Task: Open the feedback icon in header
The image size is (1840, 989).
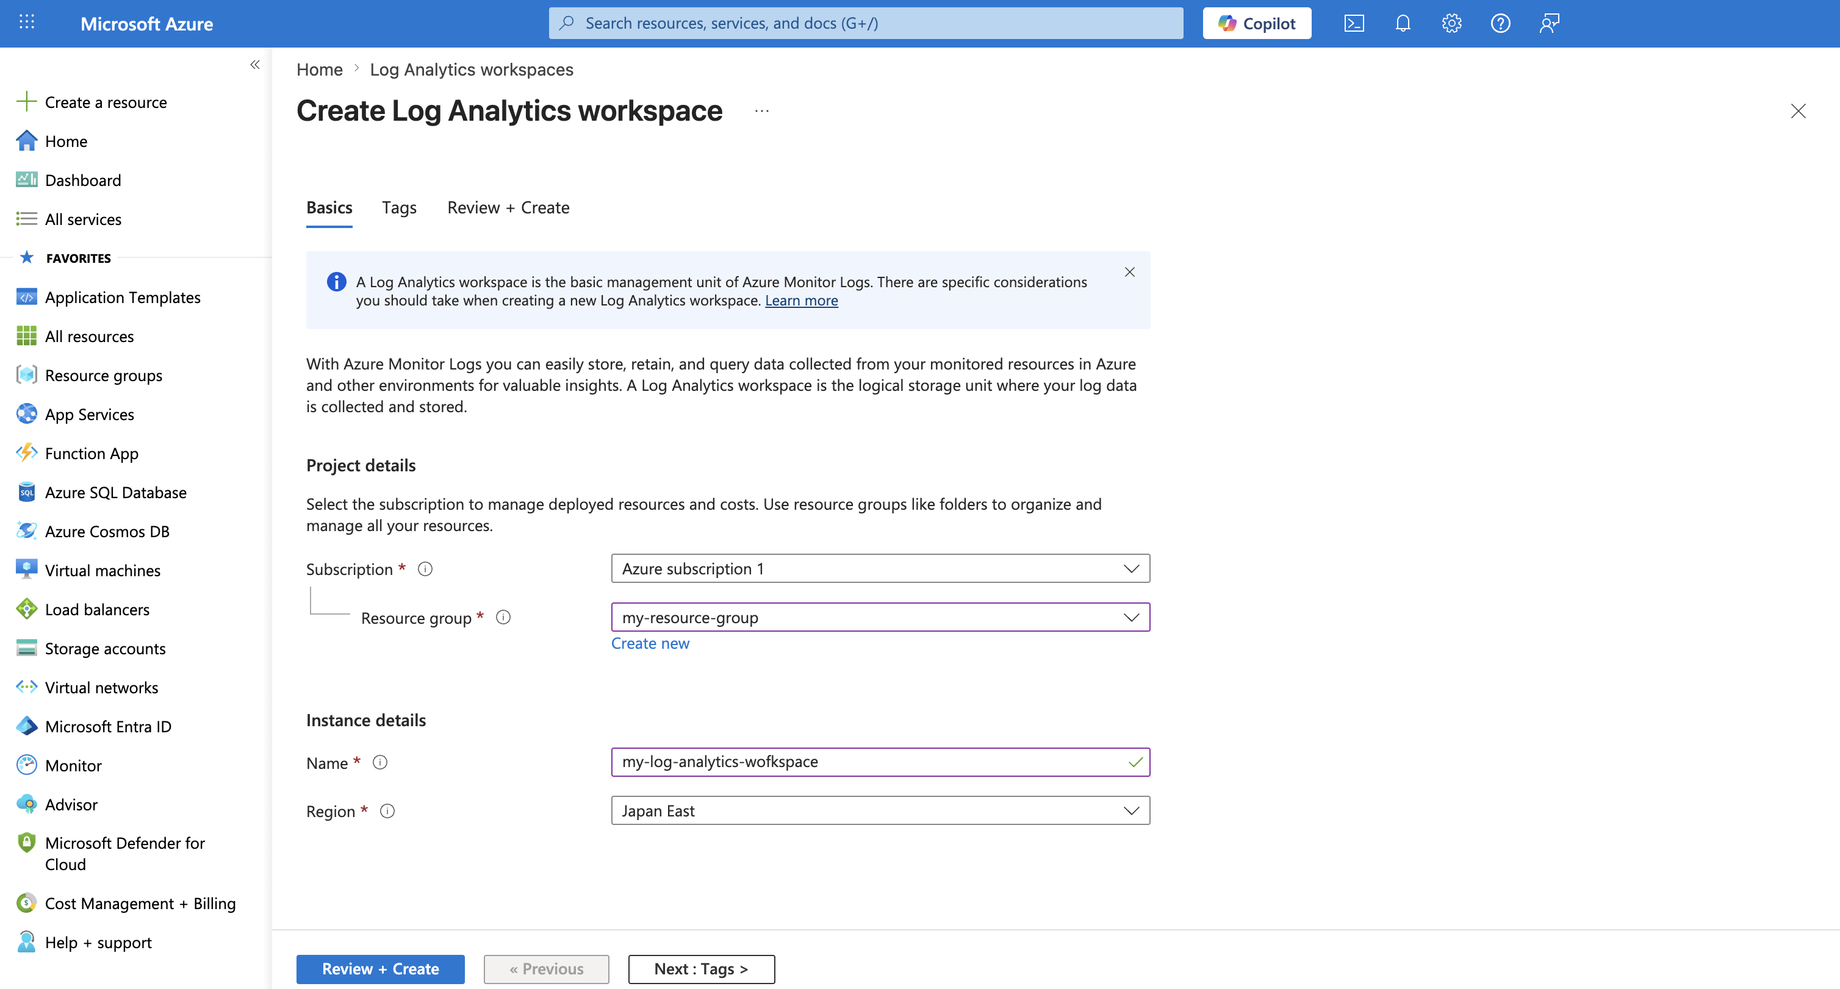Action: [1548, 24]
